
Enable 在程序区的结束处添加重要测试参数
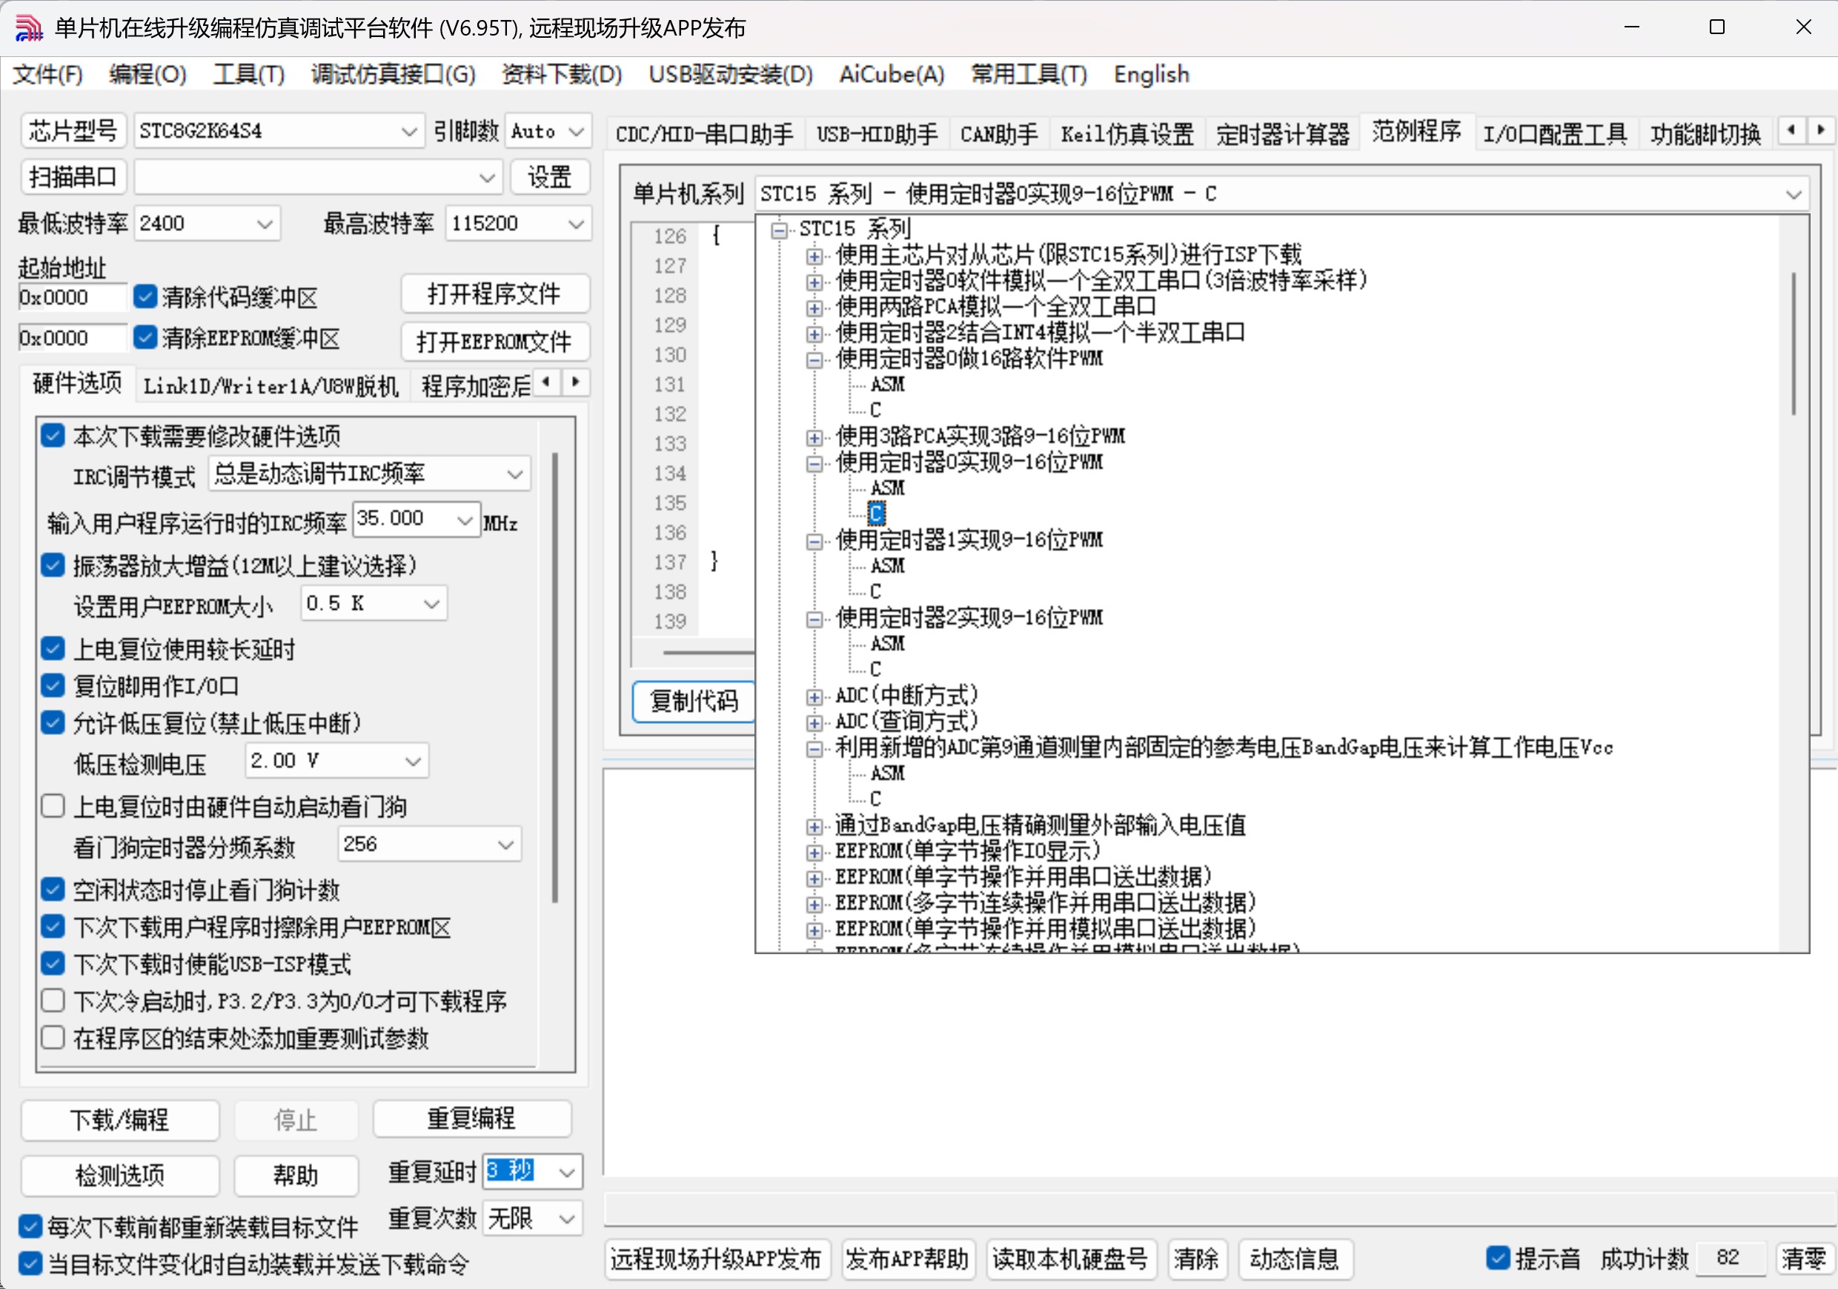coord(53,1038)
